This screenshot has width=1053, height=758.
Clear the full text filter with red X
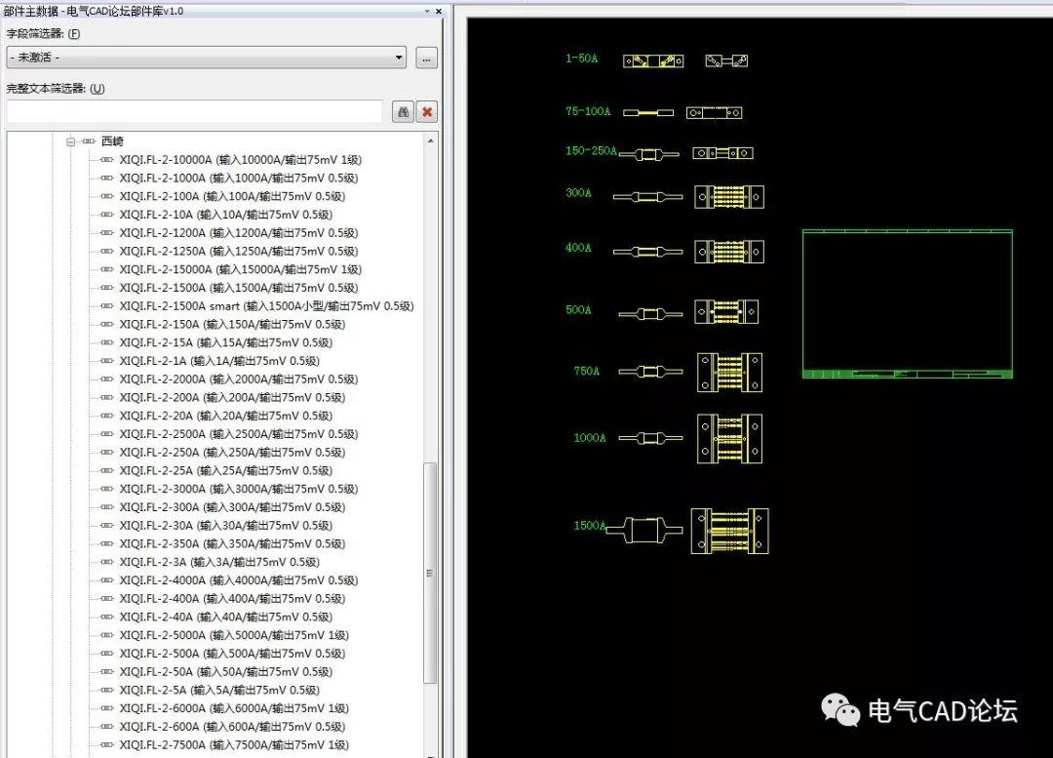tap(426, 112)
